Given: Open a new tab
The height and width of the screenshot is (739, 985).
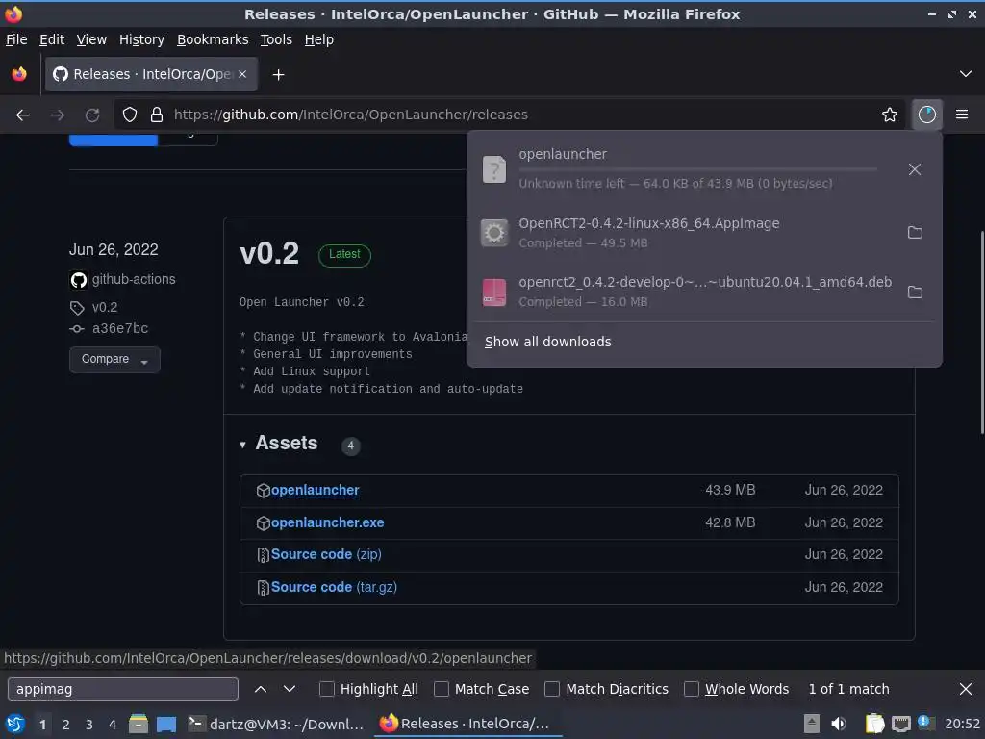Looking at the screenshot, I should [278, 75].
